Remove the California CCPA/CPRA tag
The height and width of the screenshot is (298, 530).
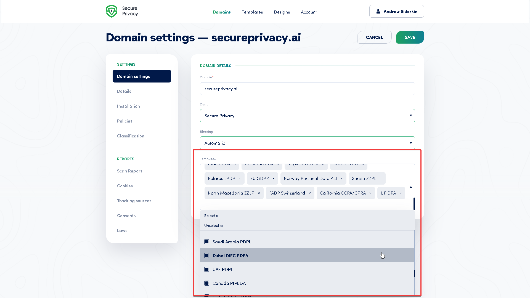[370, 193]
